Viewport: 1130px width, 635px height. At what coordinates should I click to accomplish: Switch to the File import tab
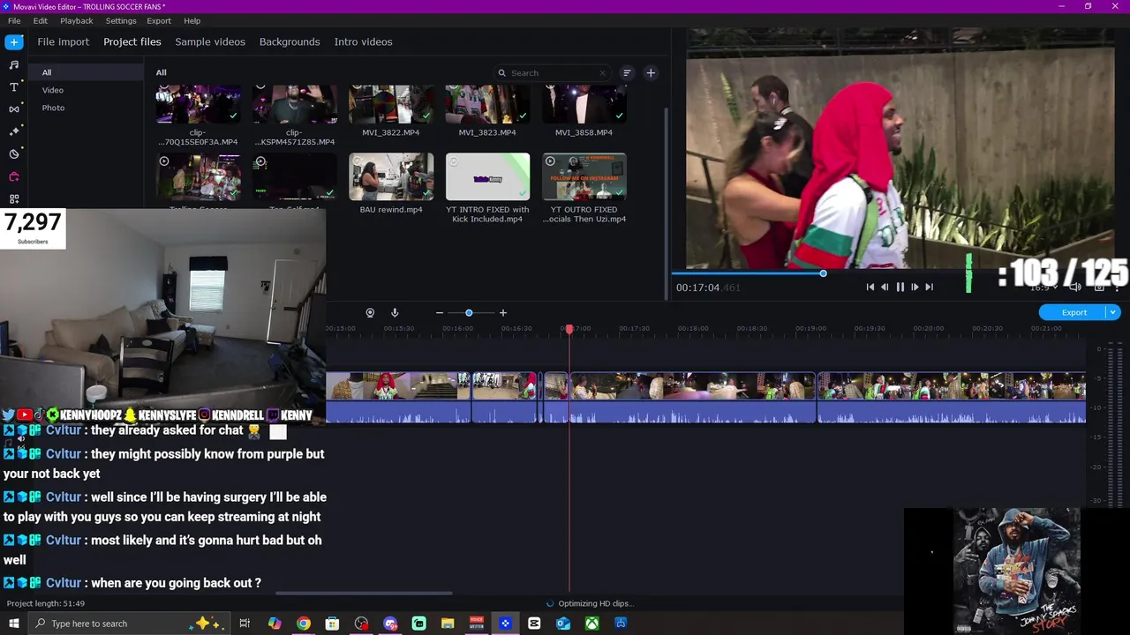64,41
